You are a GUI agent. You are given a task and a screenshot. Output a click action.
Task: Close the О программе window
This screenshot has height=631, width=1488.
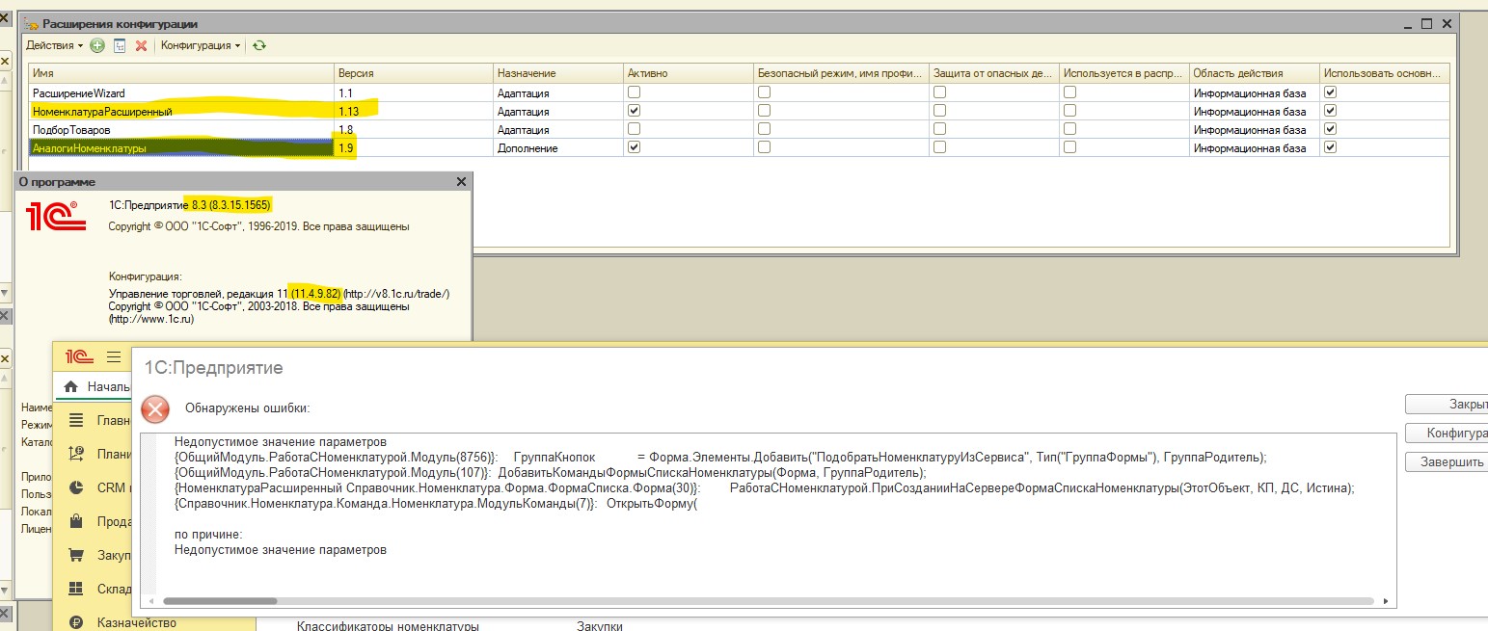[461, 181]
